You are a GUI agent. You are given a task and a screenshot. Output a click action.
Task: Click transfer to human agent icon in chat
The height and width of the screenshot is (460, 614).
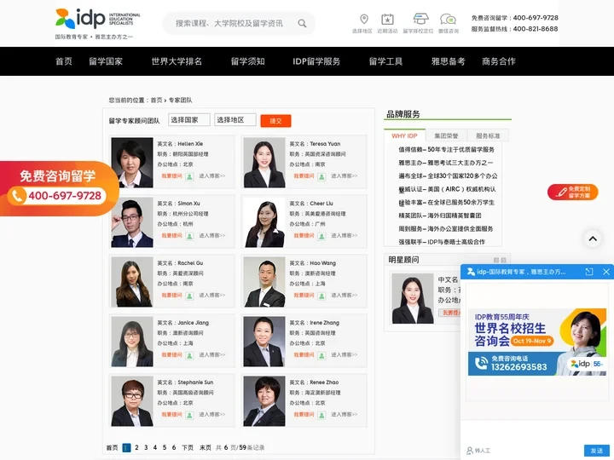coord(470,451)
